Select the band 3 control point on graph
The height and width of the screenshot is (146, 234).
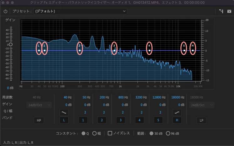tap(114, 50)
